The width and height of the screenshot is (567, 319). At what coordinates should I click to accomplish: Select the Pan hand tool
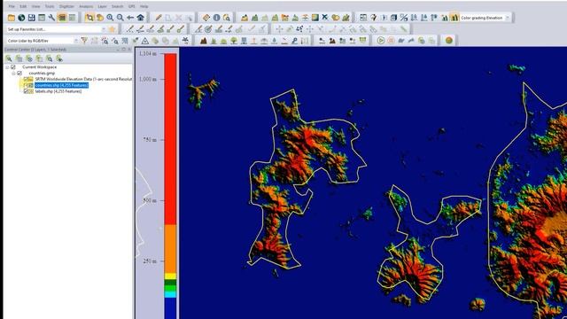click(99, 18)
